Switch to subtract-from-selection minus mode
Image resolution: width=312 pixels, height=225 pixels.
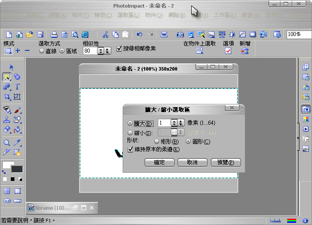click(x=27, y=51)
